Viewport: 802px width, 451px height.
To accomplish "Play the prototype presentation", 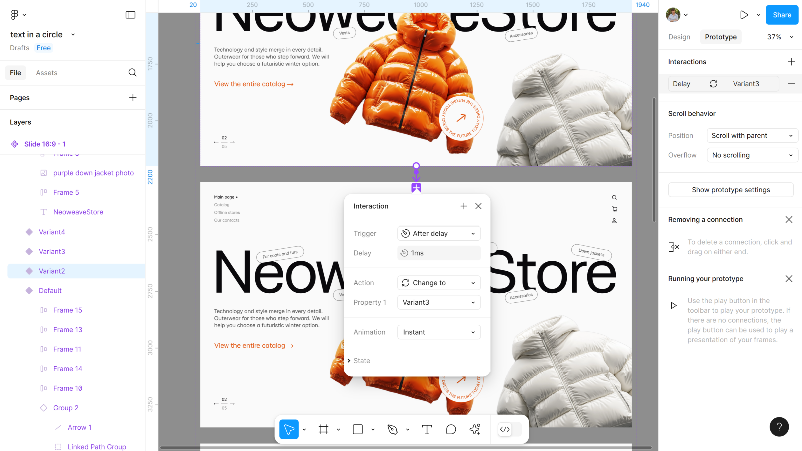I will [x=744, y=15].
